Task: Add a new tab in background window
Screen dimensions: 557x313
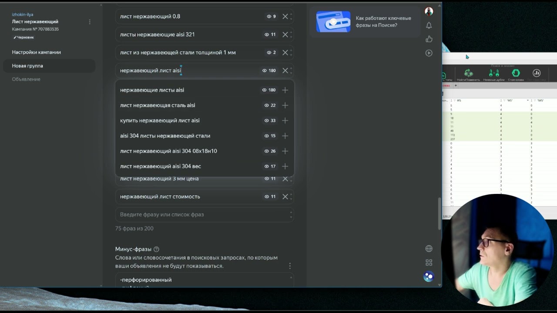Action: click(456, 86)
